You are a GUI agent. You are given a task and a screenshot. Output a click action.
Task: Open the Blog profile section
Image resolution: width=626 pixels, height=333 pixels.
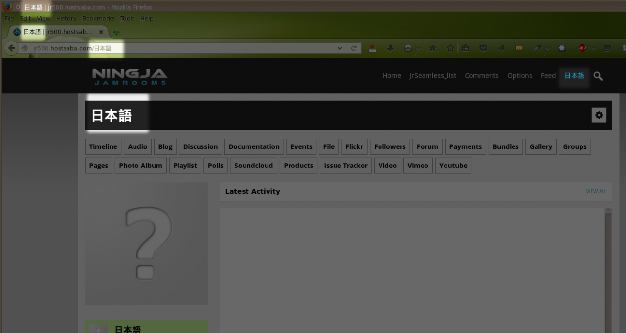click(x=165, y=146)
